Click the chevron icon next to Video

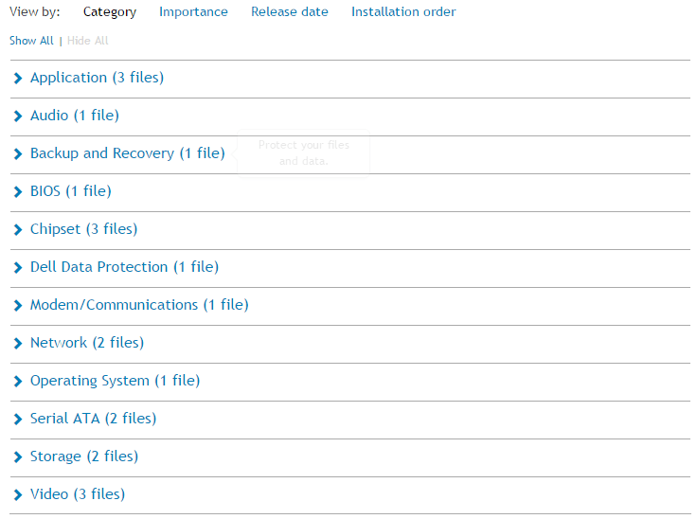pos(18,495)
